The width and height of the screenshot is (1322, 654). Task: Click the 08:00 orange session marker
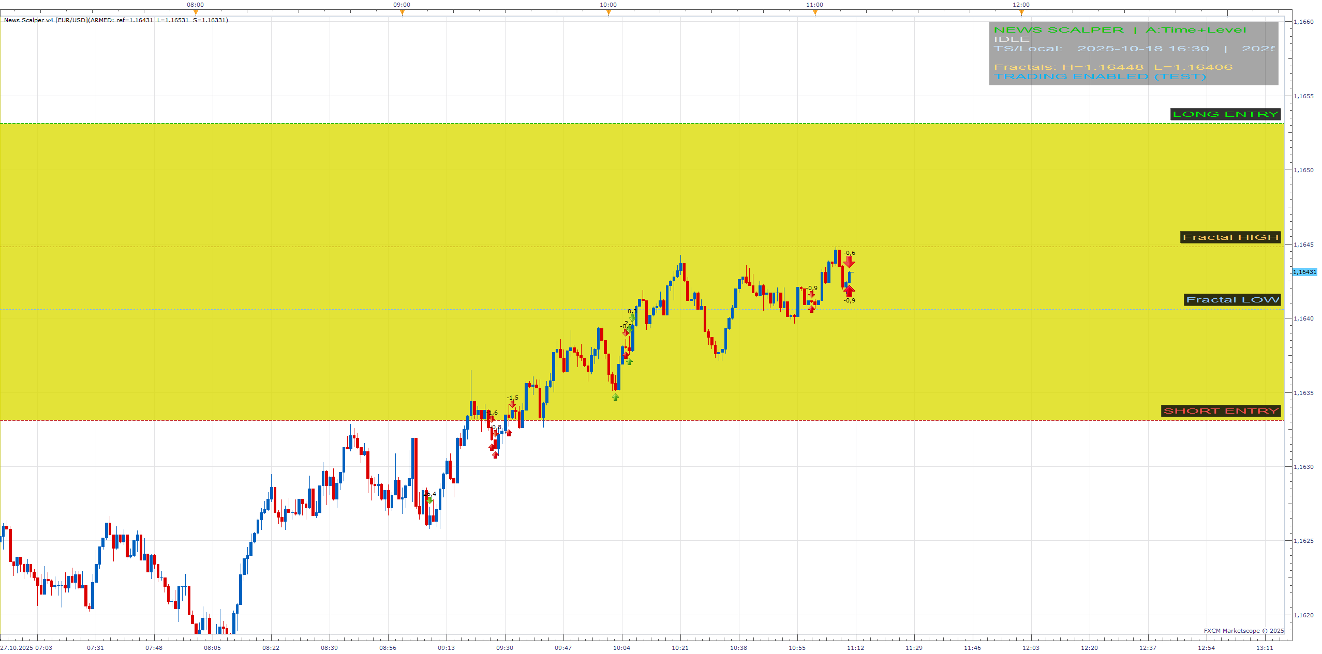pyautogui.click(x=196, y=13)
